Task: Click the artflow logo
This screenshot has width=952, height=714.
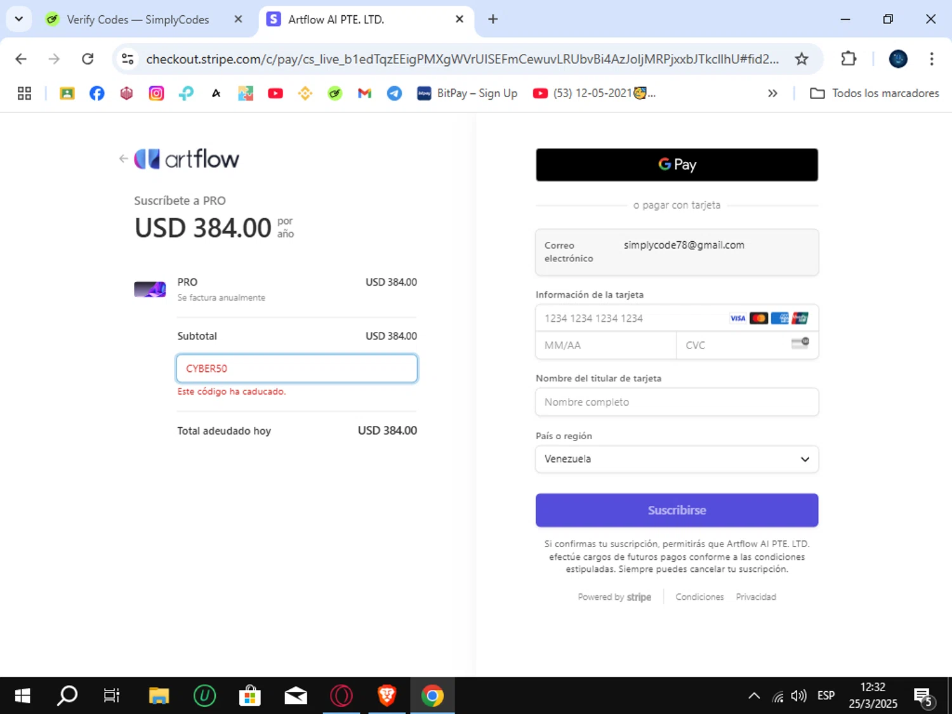Action: 187,159
